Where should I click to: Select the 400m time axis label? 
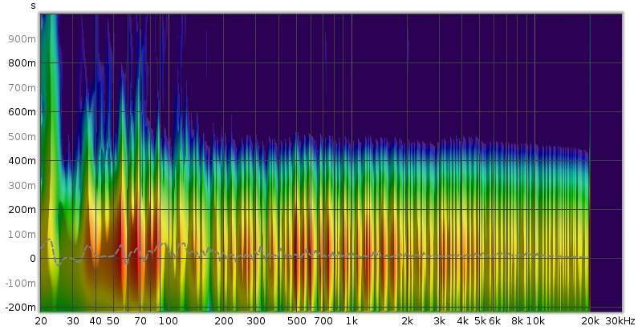22,161
